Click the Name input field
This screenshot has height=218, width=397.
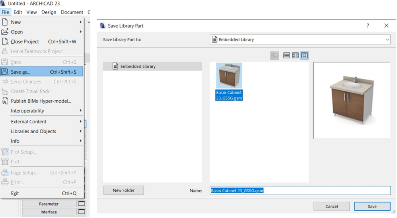300,191
